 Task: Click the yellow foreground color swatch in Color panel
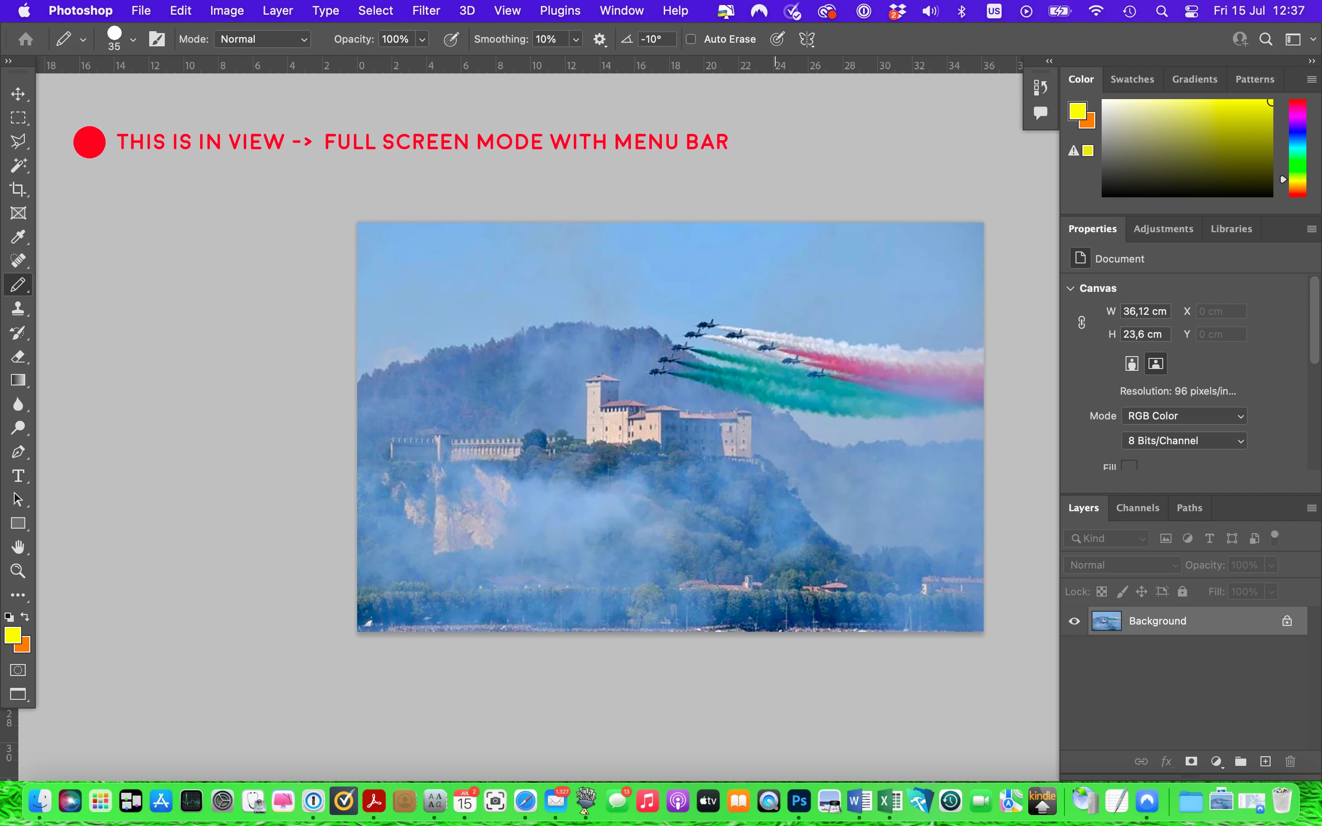[x=1077, y=111]
